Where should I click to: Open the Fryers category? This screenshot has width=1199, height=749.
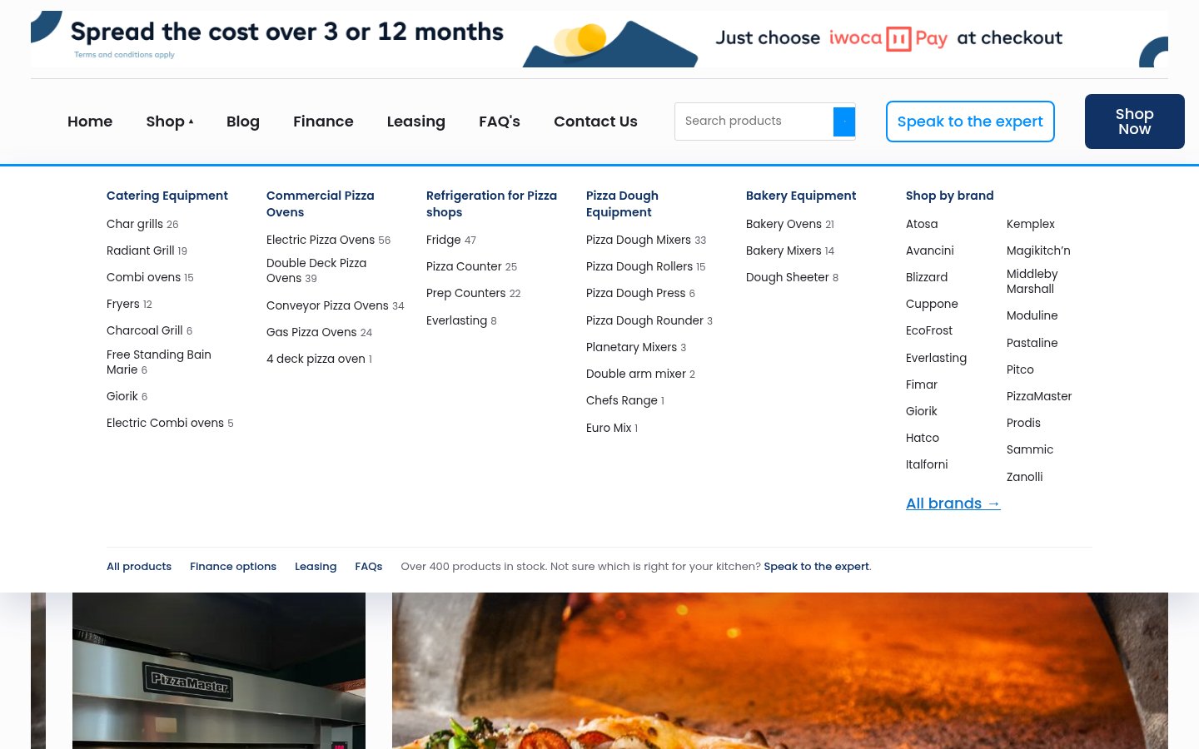point(129,304)
